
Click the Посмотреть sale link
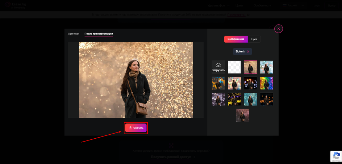click(236, 15)
